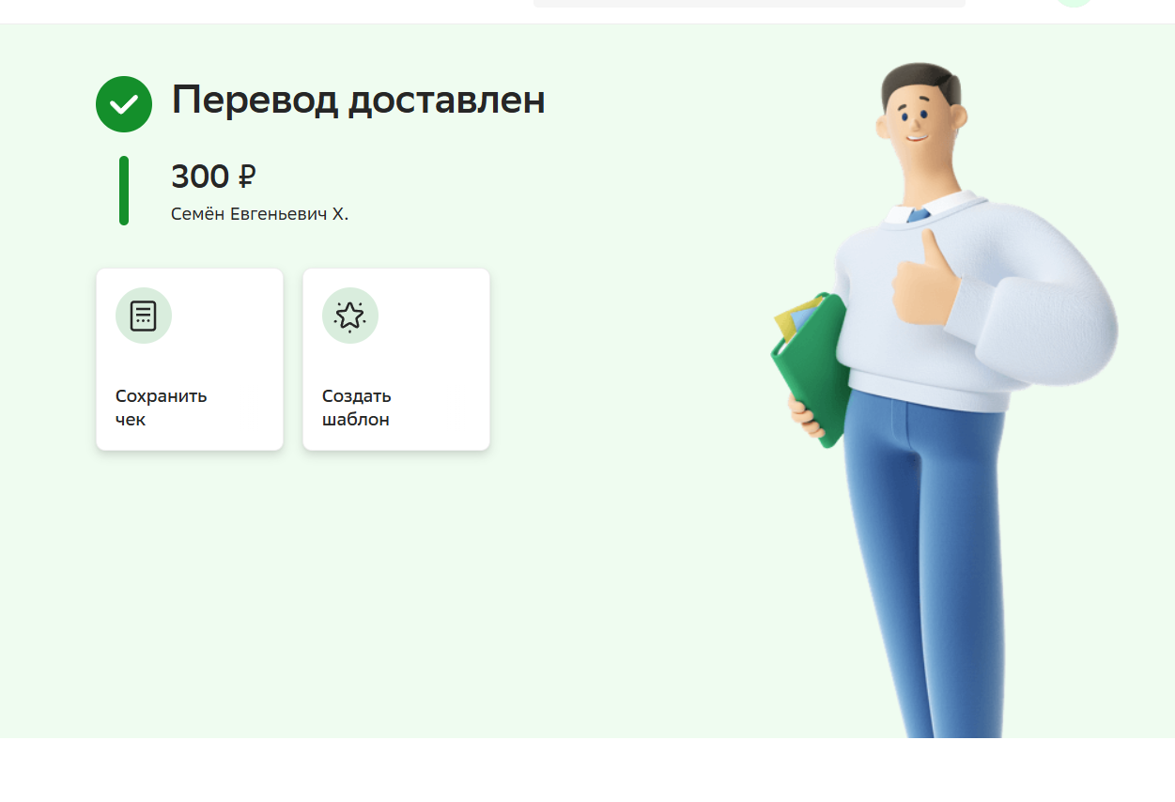Click the star icon on Создать шаблон
1175x802 pixels.
[350, 316]
